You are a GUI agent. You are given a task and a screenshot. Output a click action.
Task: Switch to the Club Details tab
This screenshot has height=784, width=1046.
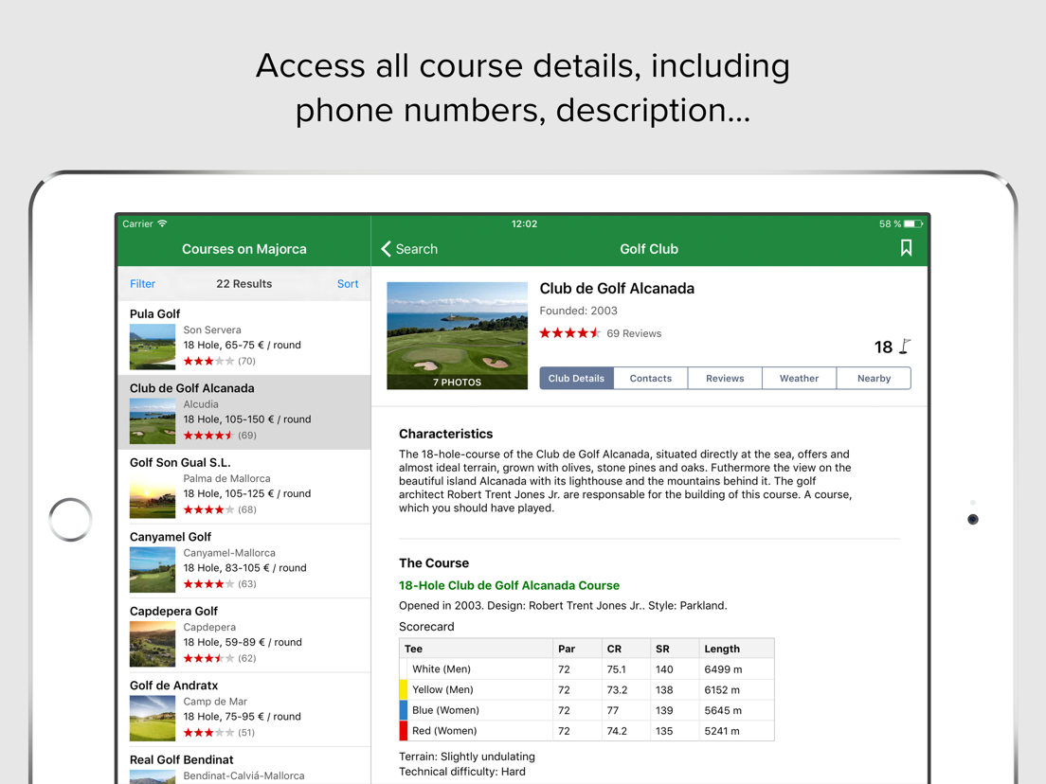(x=576, y=378)
